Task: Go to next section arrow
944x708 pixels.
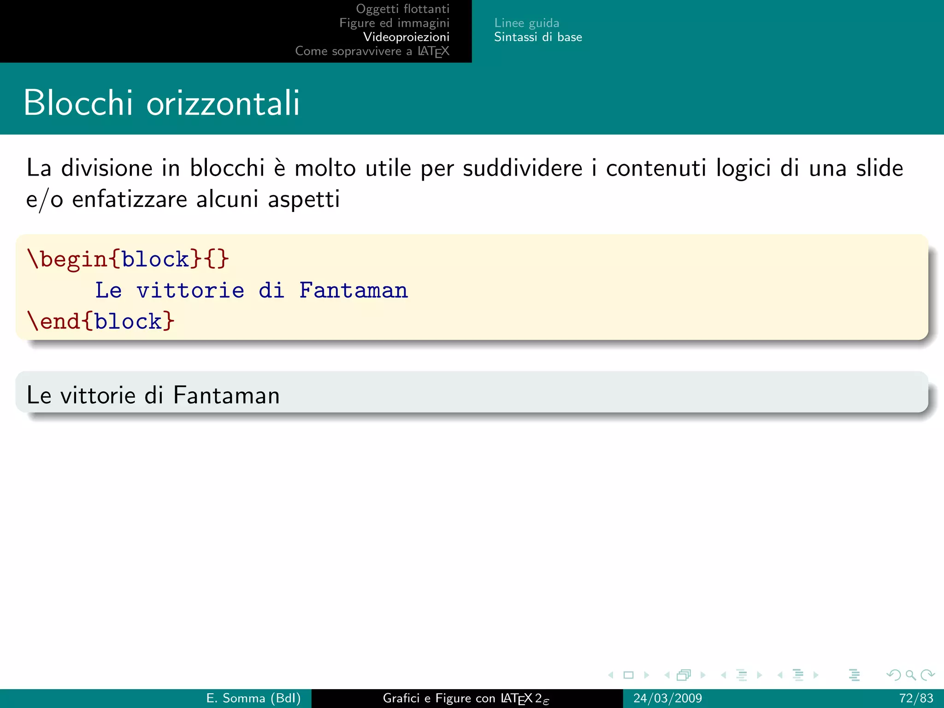Action: 816,675
